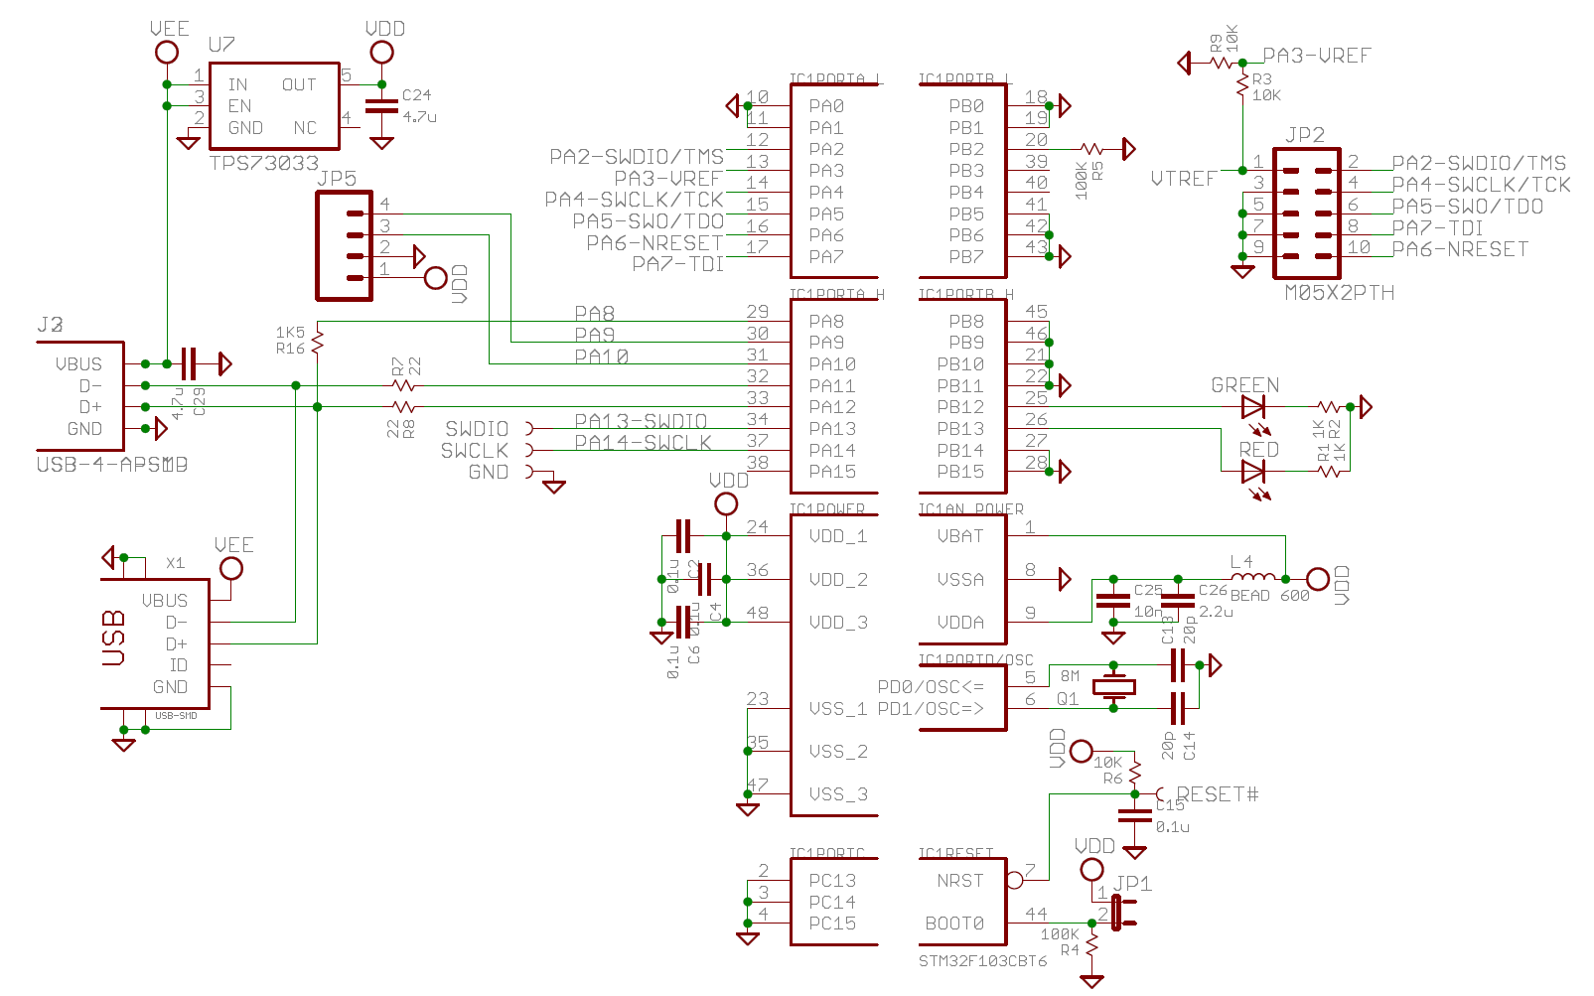The image size is (1594, 996).
Task: Select the R8 22 ohm resistor
Action: [402, 407]
